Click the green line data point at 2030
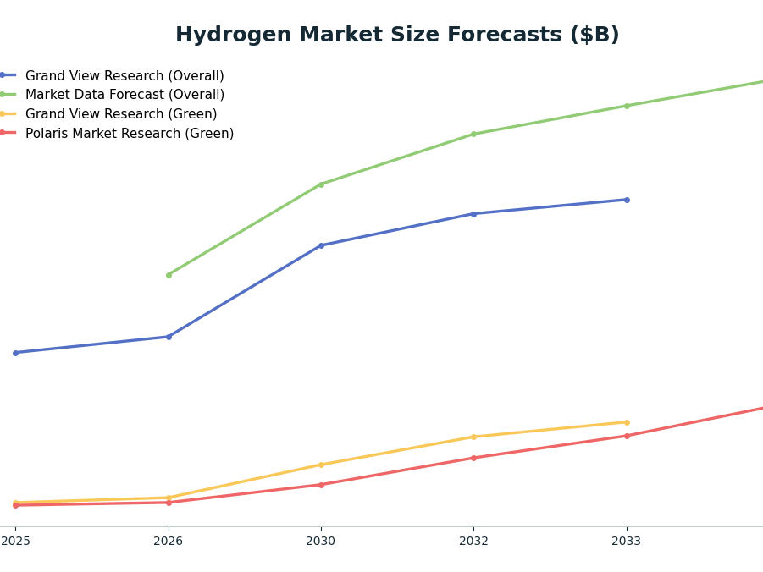763x572 pixels. (321, 184)
